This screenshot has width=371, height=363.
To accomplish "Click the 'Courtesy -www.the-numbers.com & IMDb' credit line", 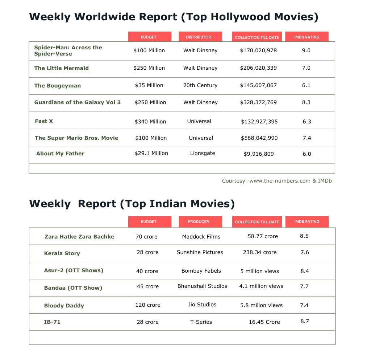I will point(277,181).
